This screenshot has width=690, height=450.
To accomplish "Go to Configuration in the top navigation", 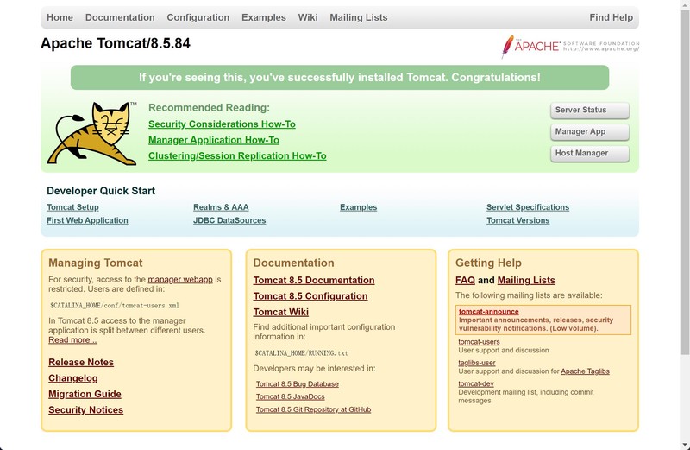I will pos(198,17).
